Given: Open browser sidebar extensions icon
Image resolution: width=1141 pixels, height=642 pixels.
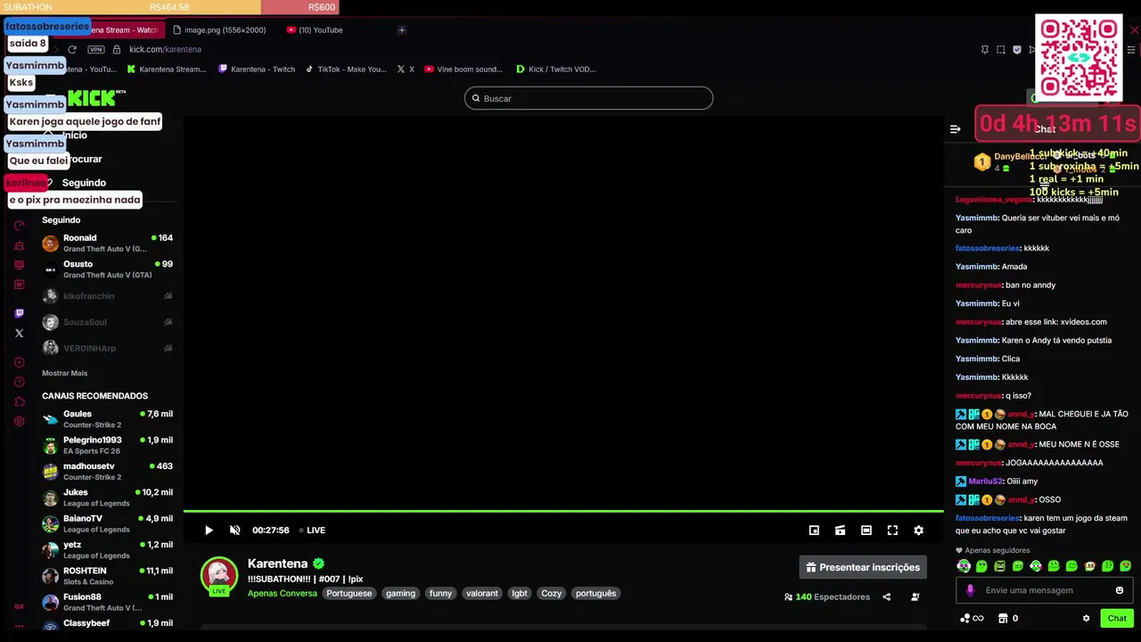Looking at the screenshot, I should pyautogui.click(x=20, y=401).
